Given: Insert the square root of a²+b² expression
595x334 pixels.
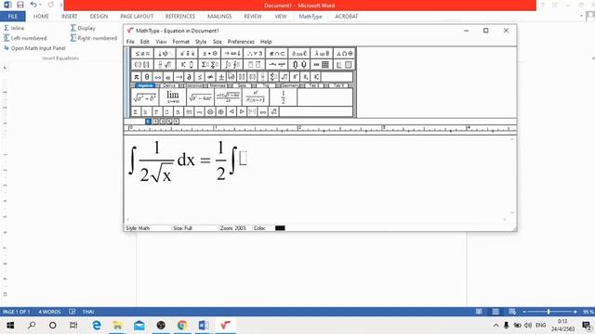Looking at the screenshot, I should 145,96.
